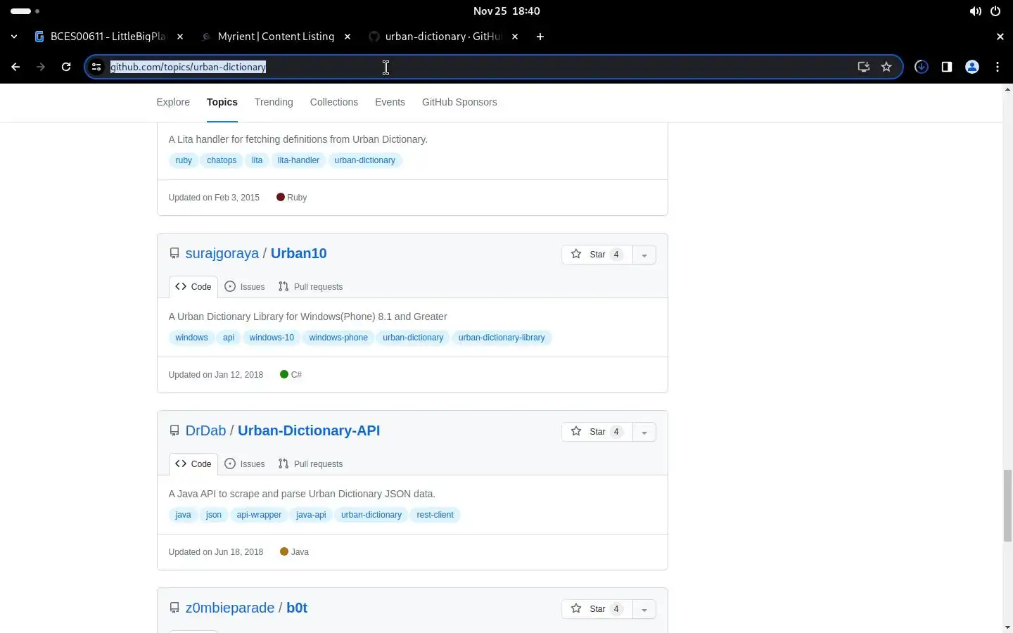Select the json topic tag
This screenshot has height=633, width=1013.
coord(214,515)
